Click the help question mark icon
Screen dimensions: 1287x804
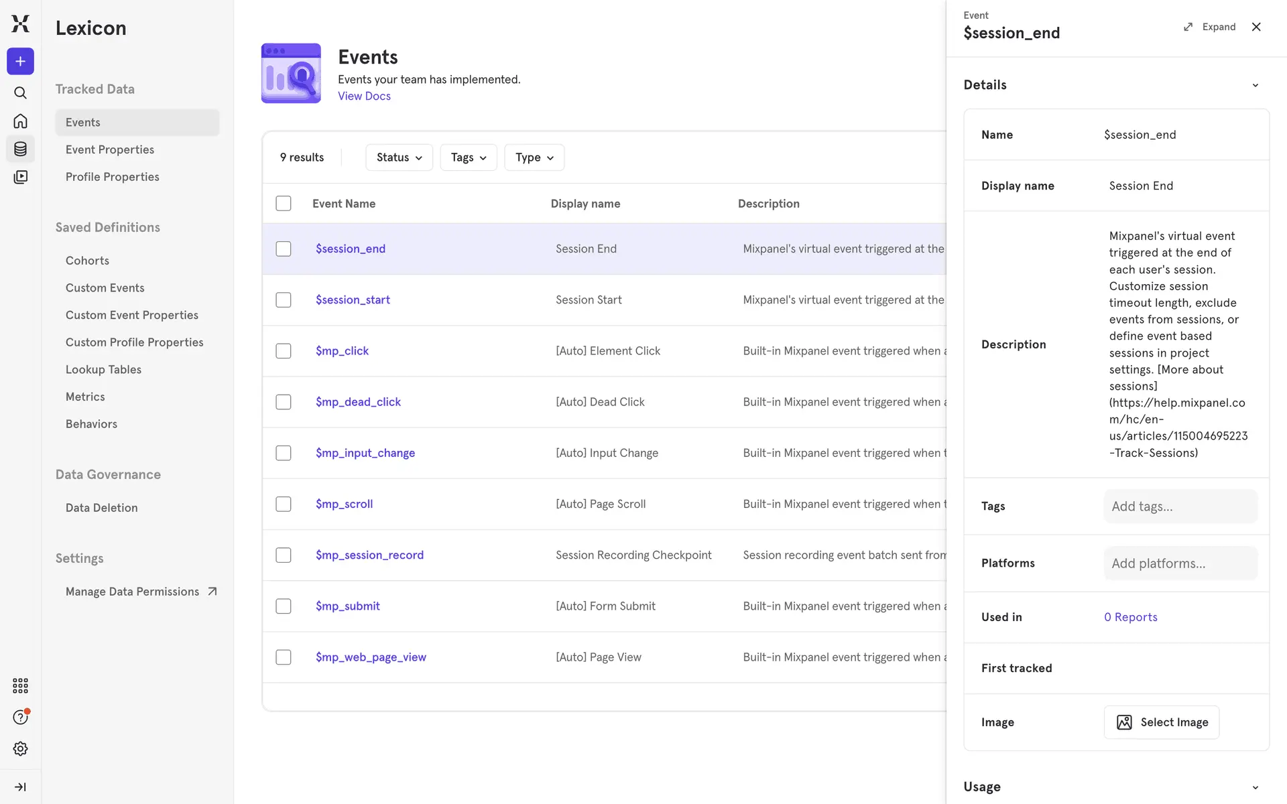[20, 718]
